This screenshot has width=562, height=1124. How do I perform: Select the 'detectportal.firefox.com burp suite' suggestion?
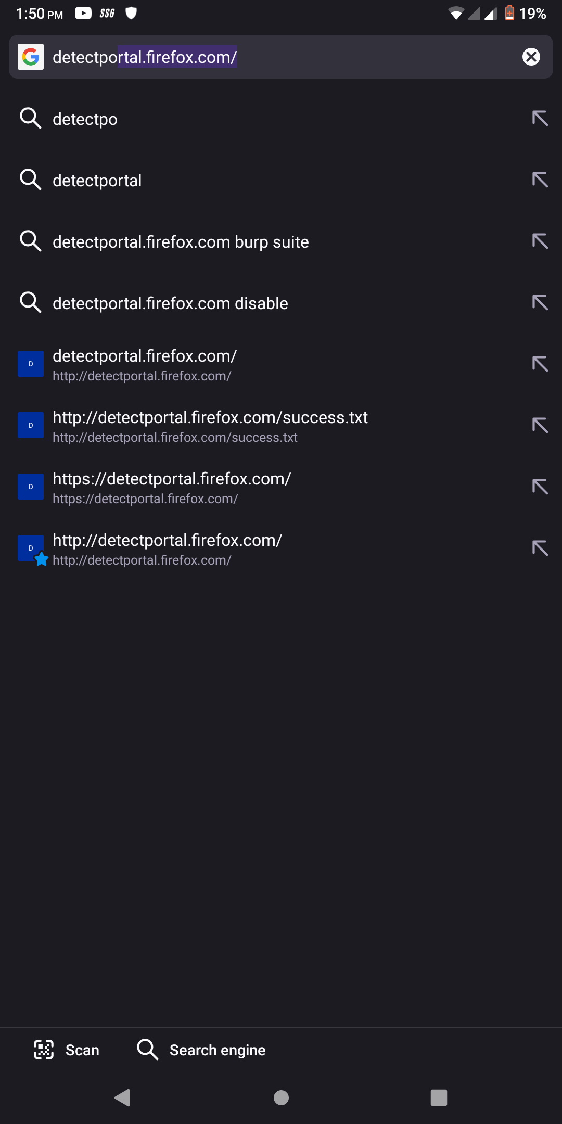click(181, 241)
